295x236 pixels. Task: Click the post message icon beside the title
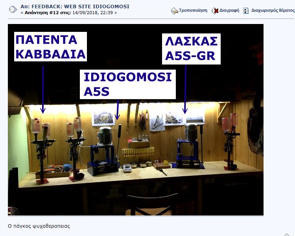(13, 9)
